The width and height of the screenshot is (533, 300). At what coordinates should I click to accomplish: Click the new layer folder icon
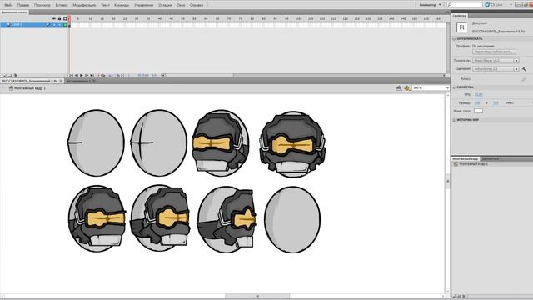[x=10, y=76]
